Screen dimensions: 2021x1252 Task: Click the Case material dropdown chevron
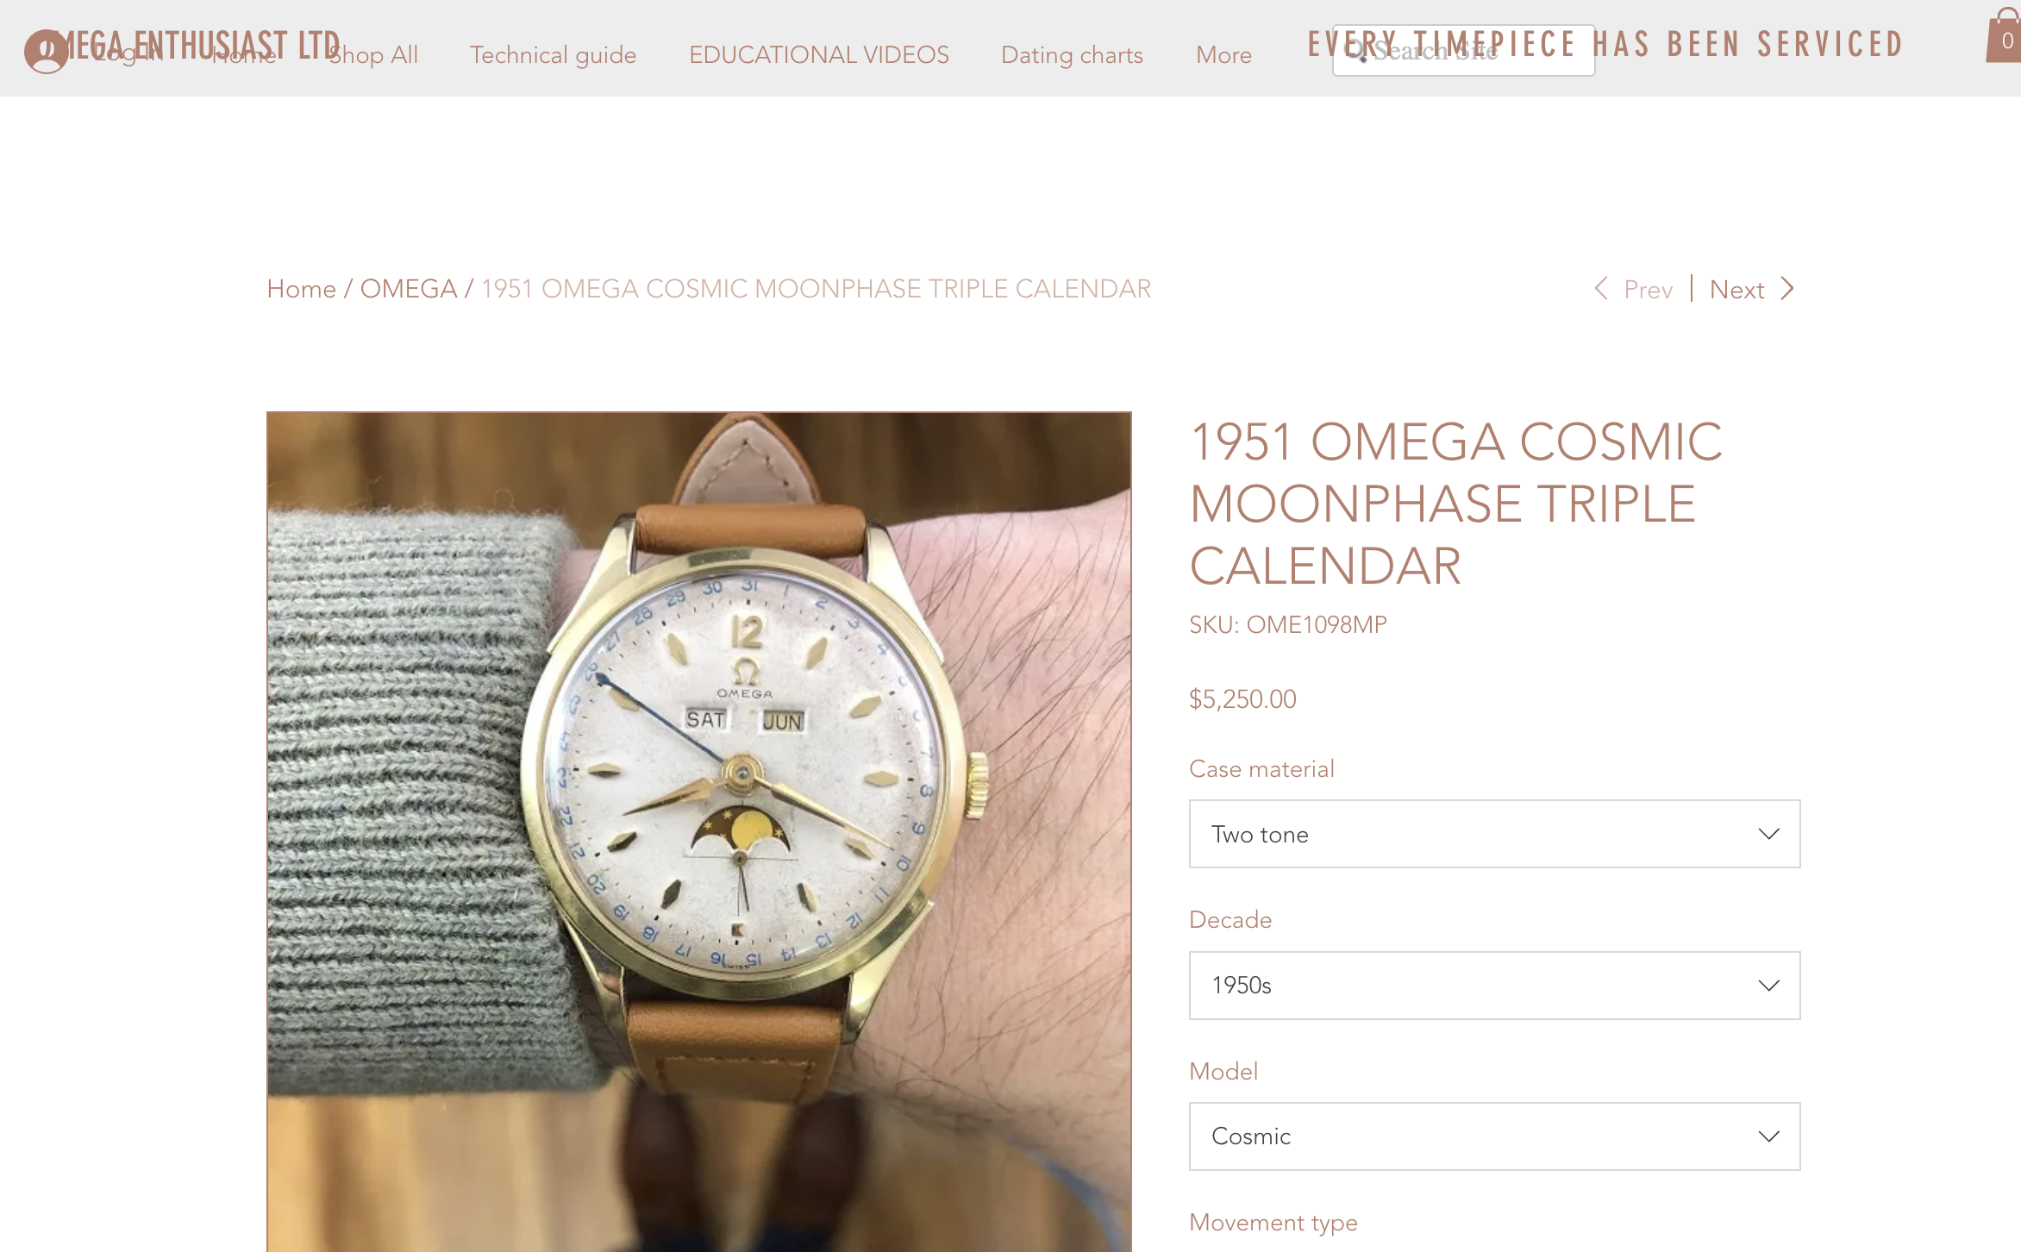(1768, 834)
